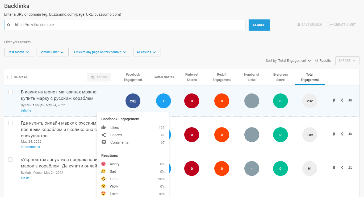Open article about buying the Russian ship stamp
364x197 pixels.
(59, 95)
